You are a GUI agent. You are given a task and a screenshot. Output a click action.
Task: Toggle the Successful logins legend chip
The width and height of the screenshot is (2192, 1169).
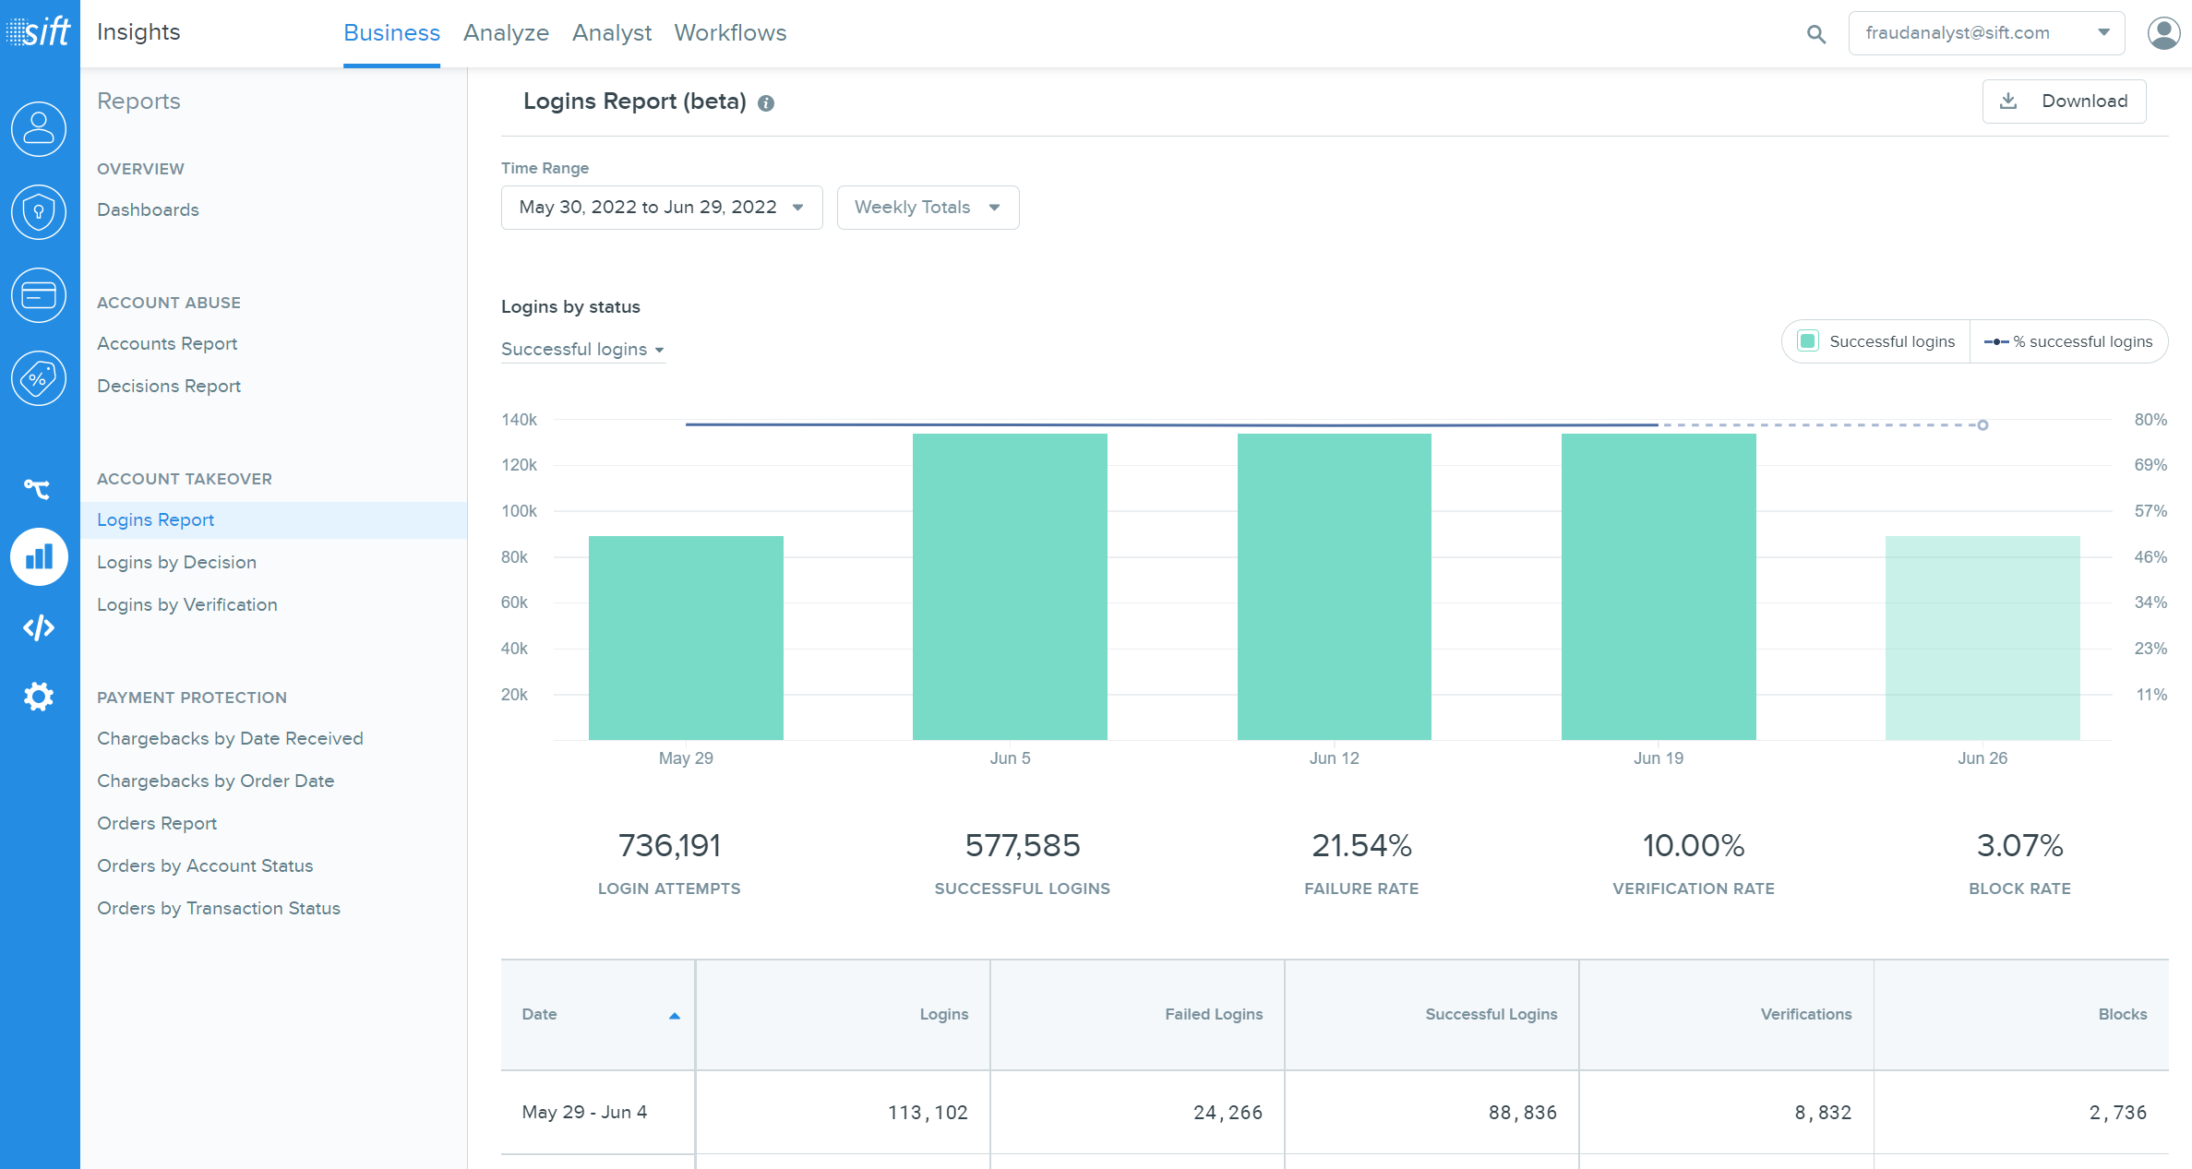(x=1874, y=341)
